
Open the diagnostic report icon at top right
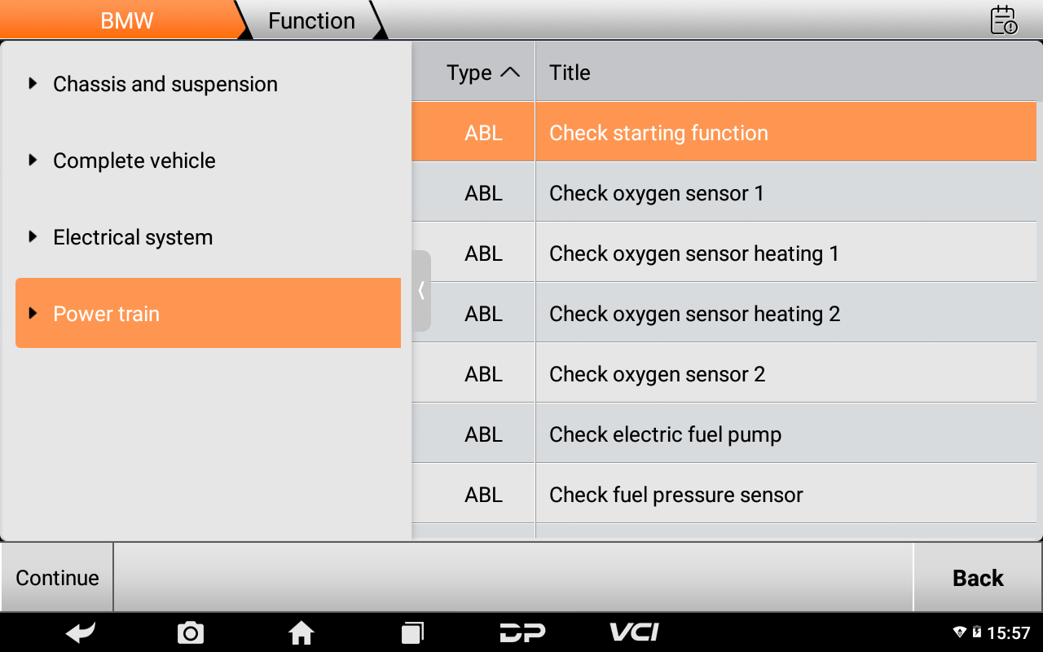point(1004,20)
